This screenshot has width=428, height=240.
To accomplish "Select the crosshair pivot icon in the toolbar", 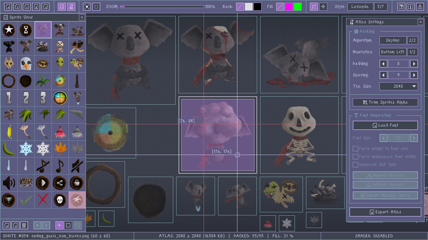I will pos(323,6).
